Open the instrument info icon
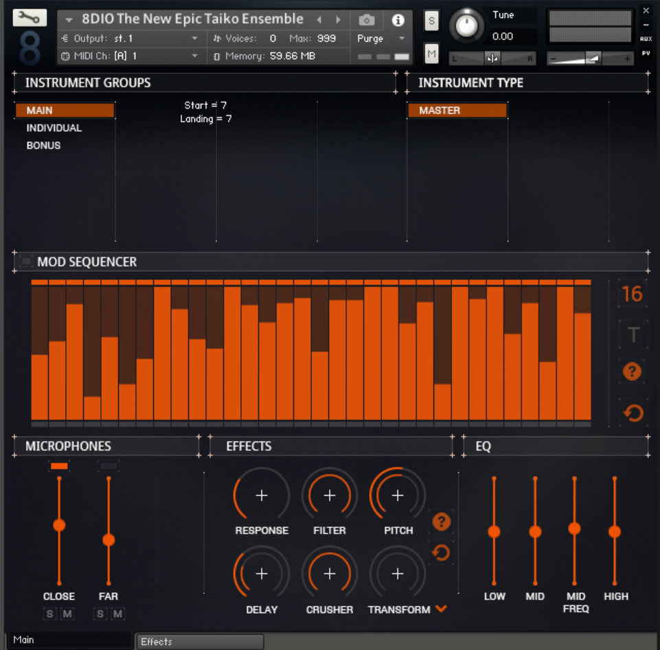Image resolution: width=660 pixels, height=650 pixels. [398, 20]
